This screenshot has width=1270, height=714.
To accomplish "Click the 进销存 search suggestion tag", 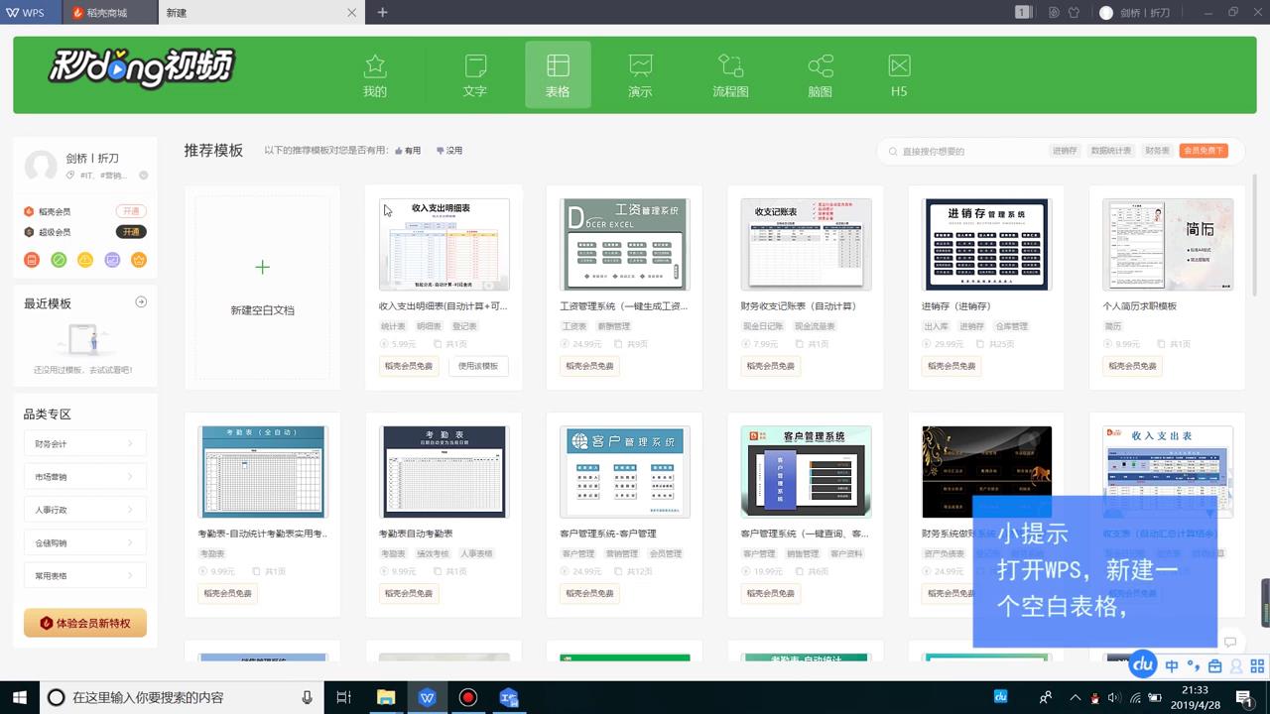I will [x=1065, y=151].
